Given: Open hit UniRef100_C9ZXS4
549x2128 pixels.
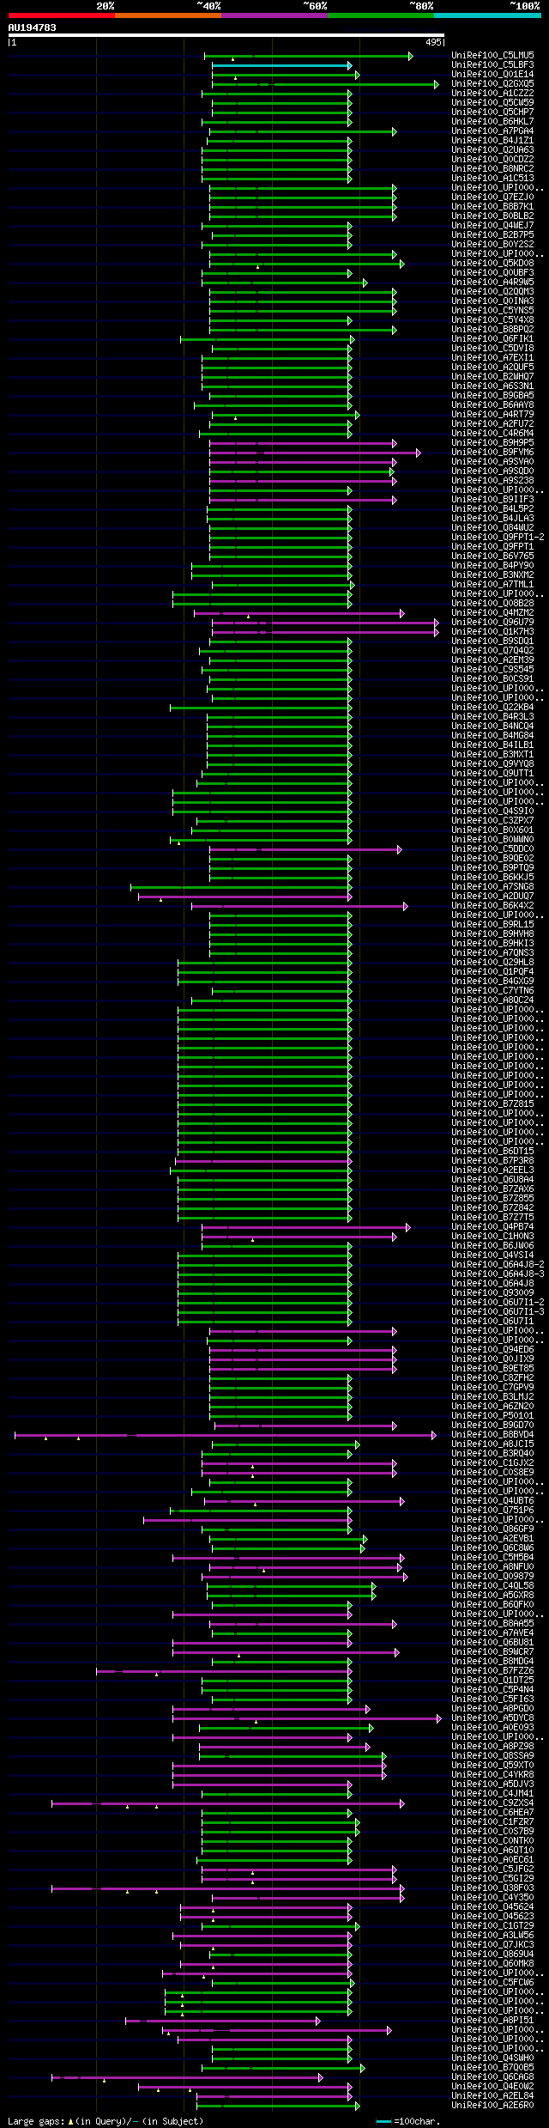Looking at the screenshot, I should coord(492,1803).
